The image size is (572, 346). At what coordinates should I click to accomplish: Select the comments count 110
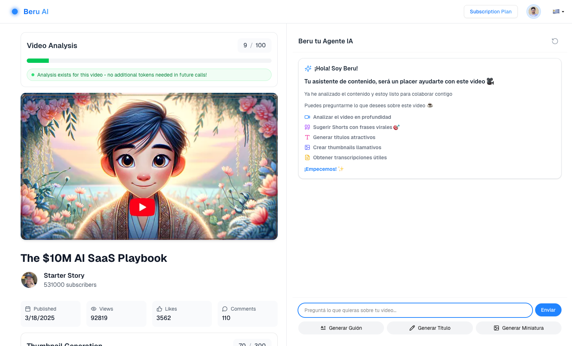point(226,318)
